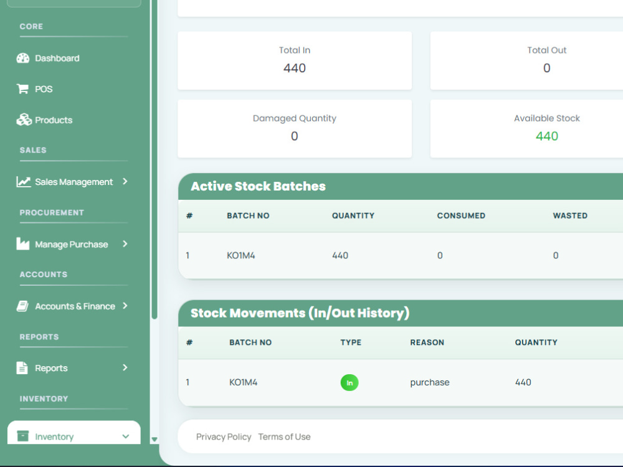Click consumed value 0 in batch row
The height and width of the screenshot is (467, 623).
click(440, 255)
